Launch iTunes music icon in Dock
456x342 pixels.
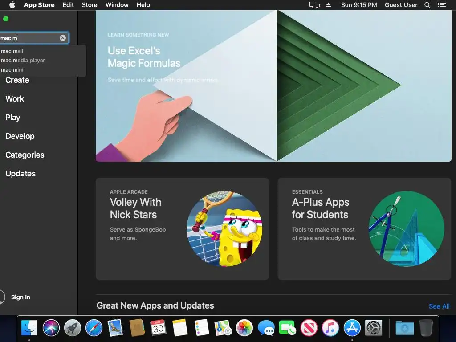[330, 328]
